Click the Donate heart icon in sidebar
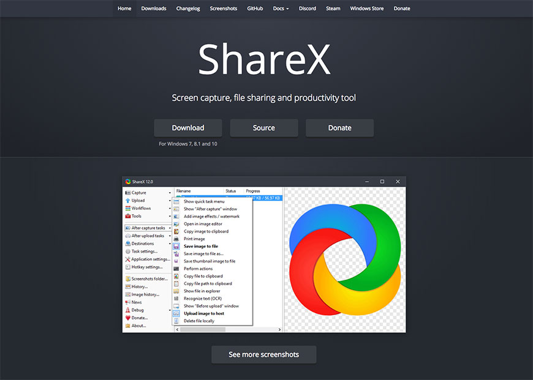The image size is (533, 380). 128,318
